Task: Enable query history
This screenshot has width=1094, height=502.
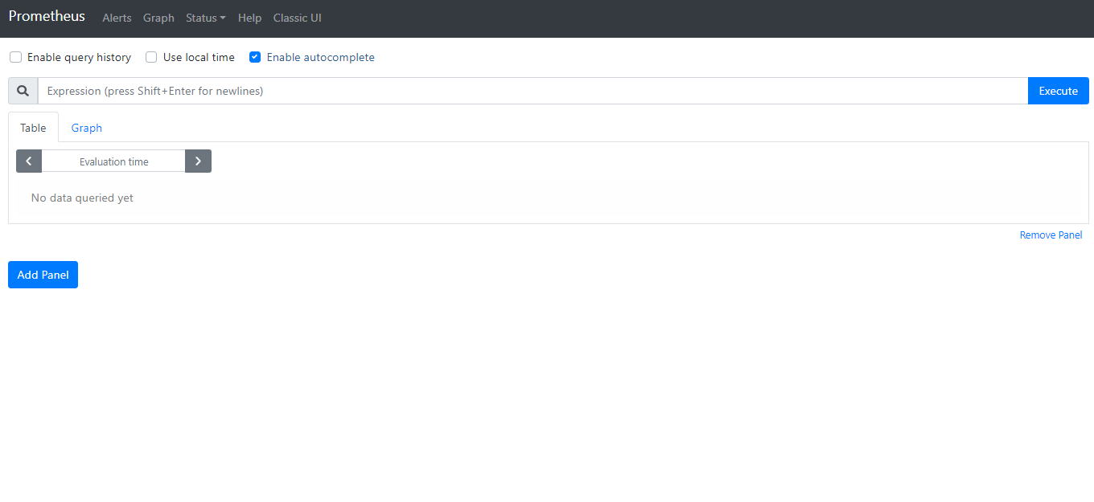Action: (15, 57)
